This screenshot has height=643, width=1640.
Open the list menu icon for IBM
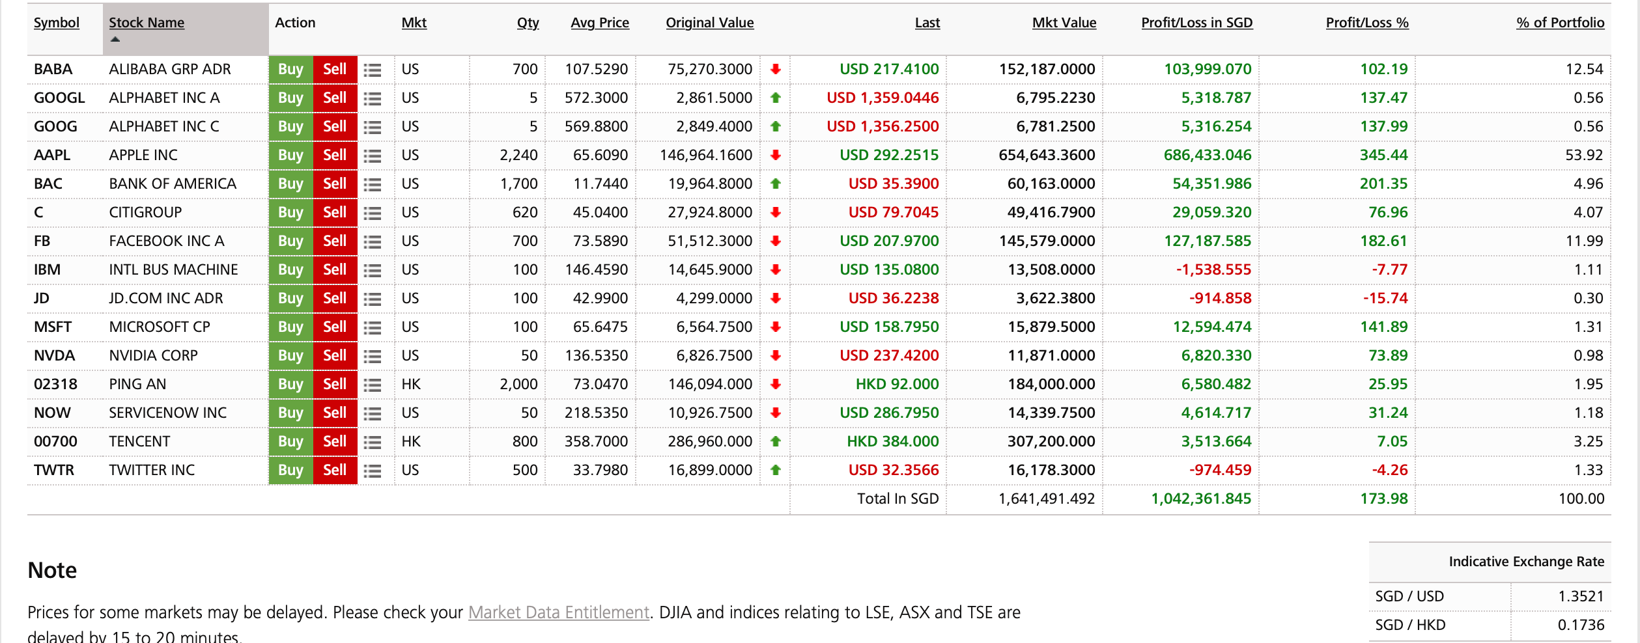click(x=373, y=270)
